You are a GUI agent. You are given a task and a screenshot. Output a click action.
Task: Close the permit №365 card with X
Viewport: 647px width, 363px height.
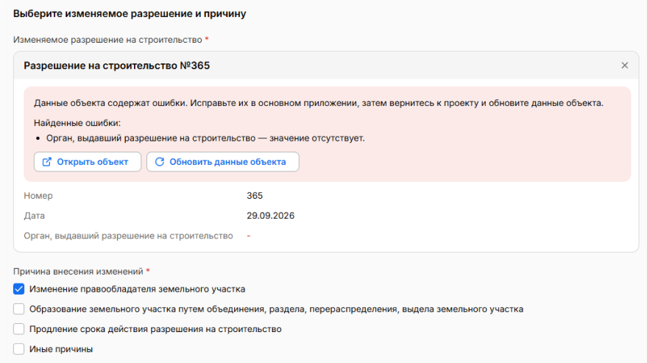(624, 66)
